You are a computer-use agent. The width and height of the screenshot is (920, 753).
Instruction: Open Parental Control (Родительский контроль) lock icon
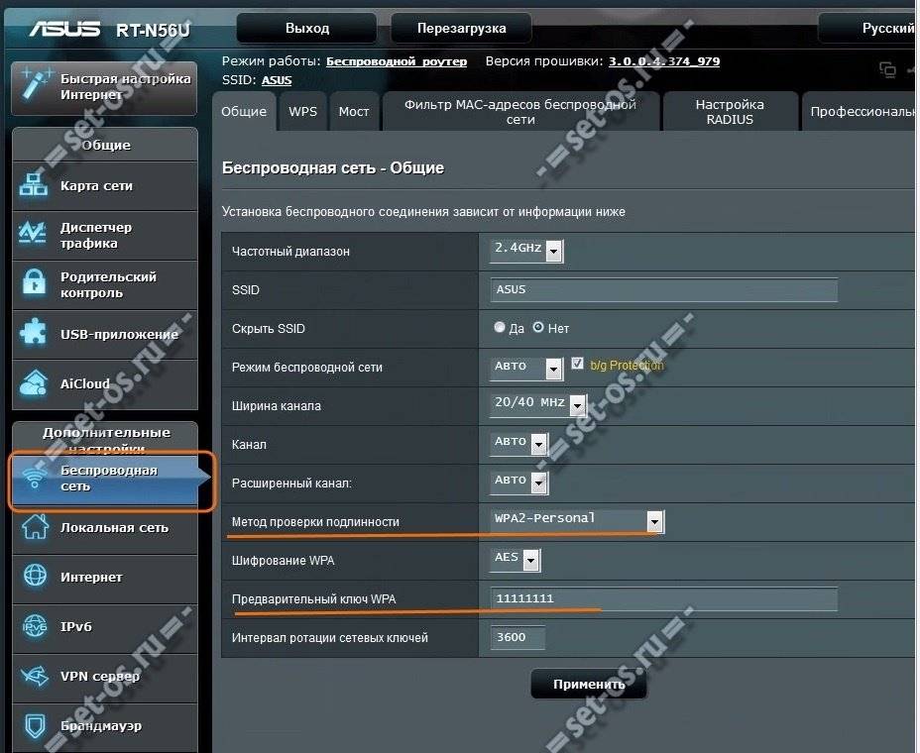point(34,284)
